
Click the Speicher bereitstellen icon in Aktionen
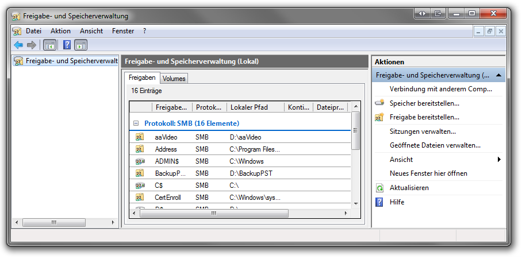pyautogui.click(x=379, y=103)
